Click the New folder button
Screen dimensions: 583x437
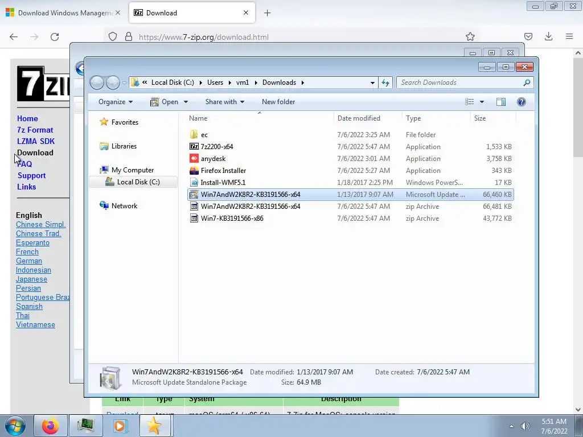(x=278, y=102)
